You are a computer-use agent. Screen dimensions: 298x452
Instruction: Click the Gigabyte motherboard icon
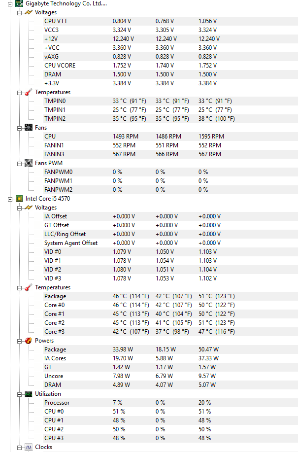(x=19, y=3)
